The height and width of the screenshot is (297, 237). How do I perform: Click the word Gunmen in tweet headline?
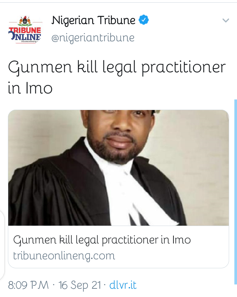click(x=40, y=68)
